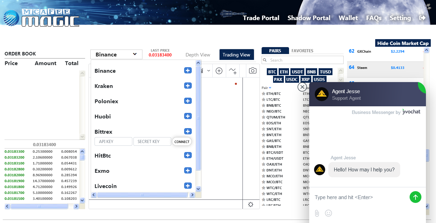Click the chat message input
The image size is (436, 223).
360,197
